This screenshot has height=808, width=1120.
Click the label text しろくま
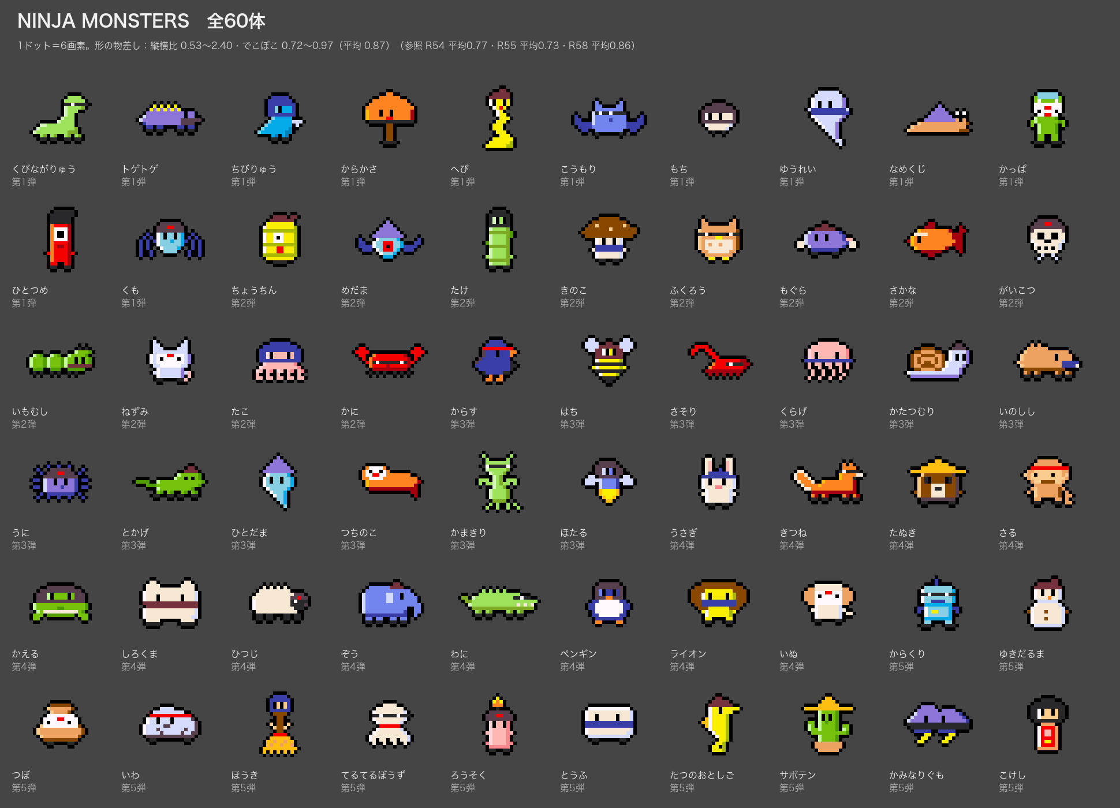[140, 654]
